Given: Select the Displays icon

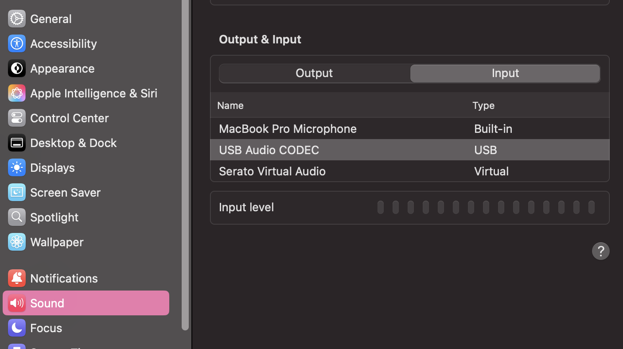Looking at the screenshot, I should click(x=17, y=167).
